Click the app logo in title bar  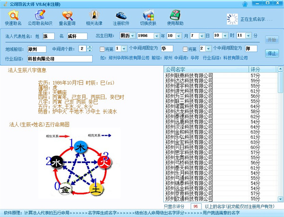pos(5,4)
